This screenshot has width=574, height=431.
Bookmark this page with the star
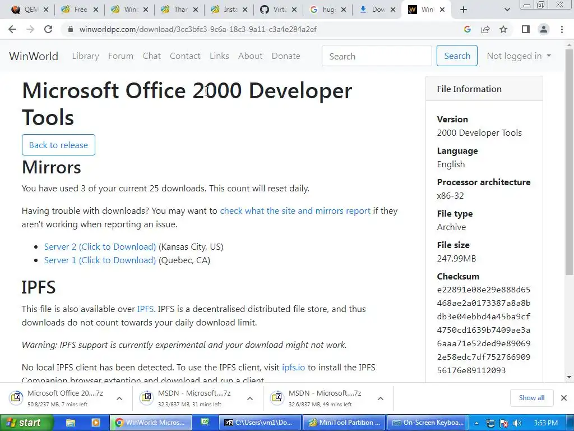(503, 29)
